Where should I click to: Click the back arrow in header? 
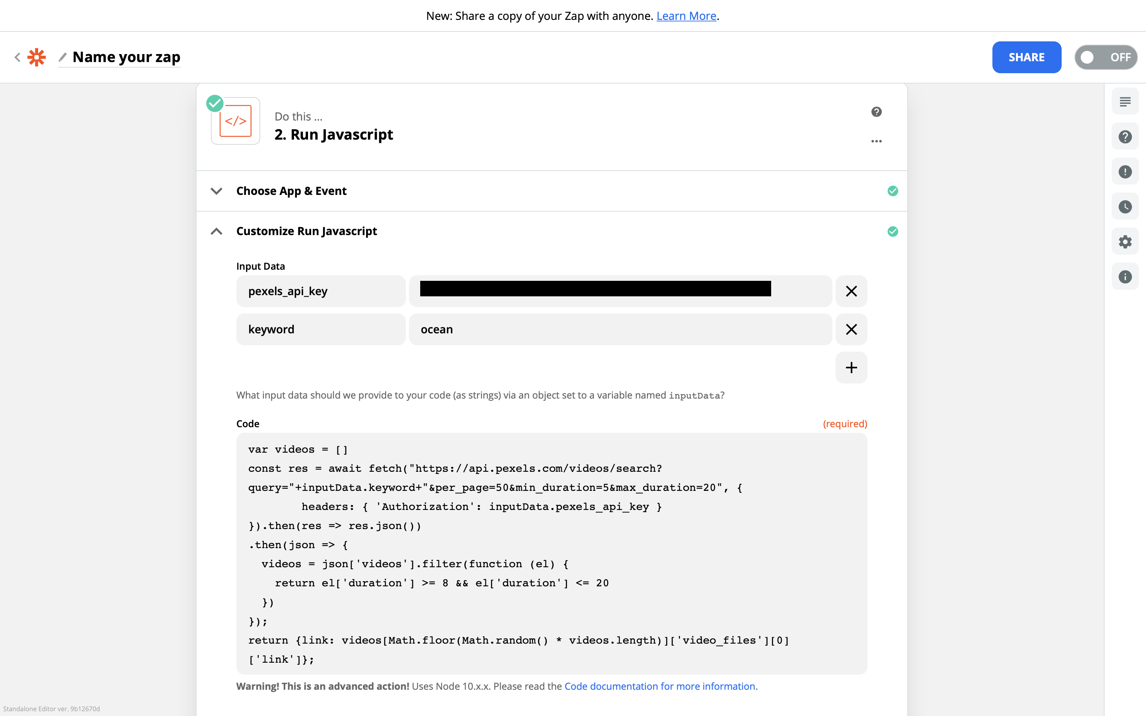pyautogui.click(x=18, y=57)
